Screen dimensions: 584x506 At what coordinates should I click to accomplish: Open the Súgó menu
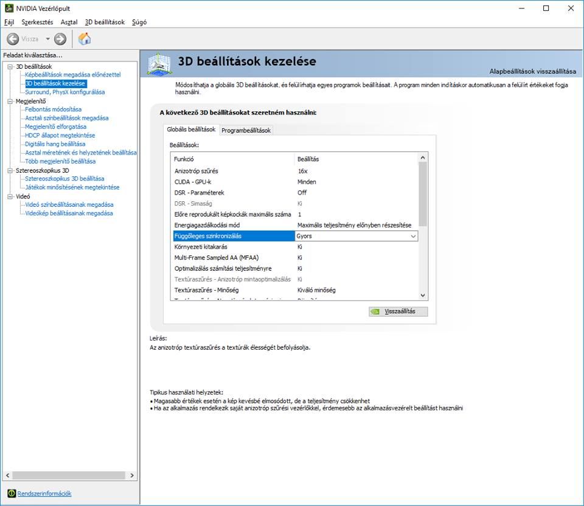coord(139,22)
